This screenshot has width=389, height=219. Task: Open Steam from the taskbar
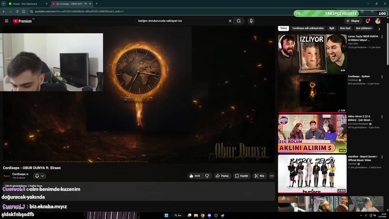(x=223, y=215)
